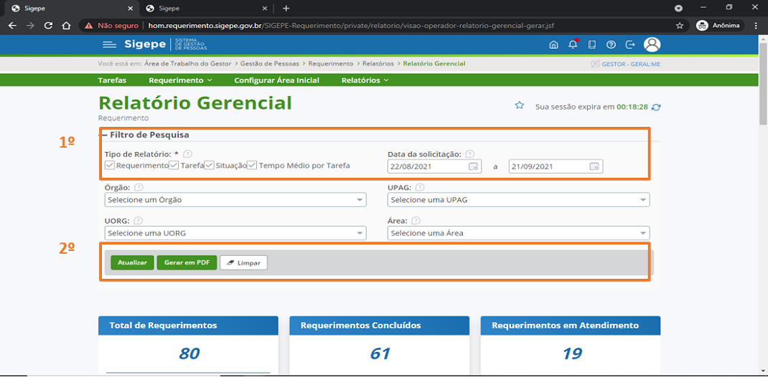The height and width of the screenshot is (377, 768).
Task: Log out using the exit icon
Action: pyautogui.click(x=630, y=44)
